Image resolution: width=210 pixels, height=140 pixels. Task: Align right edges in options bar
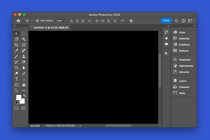(83, 21)
